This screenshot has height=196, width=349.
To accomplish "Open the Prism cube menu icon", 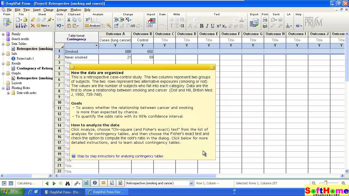I will click(x=7, y=22).
